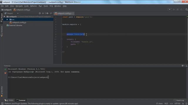Viewport: 188px width, 105px height.
Task: Click webpack.config.js breadcrumb in navigation bar
Action: coord(22,10)
